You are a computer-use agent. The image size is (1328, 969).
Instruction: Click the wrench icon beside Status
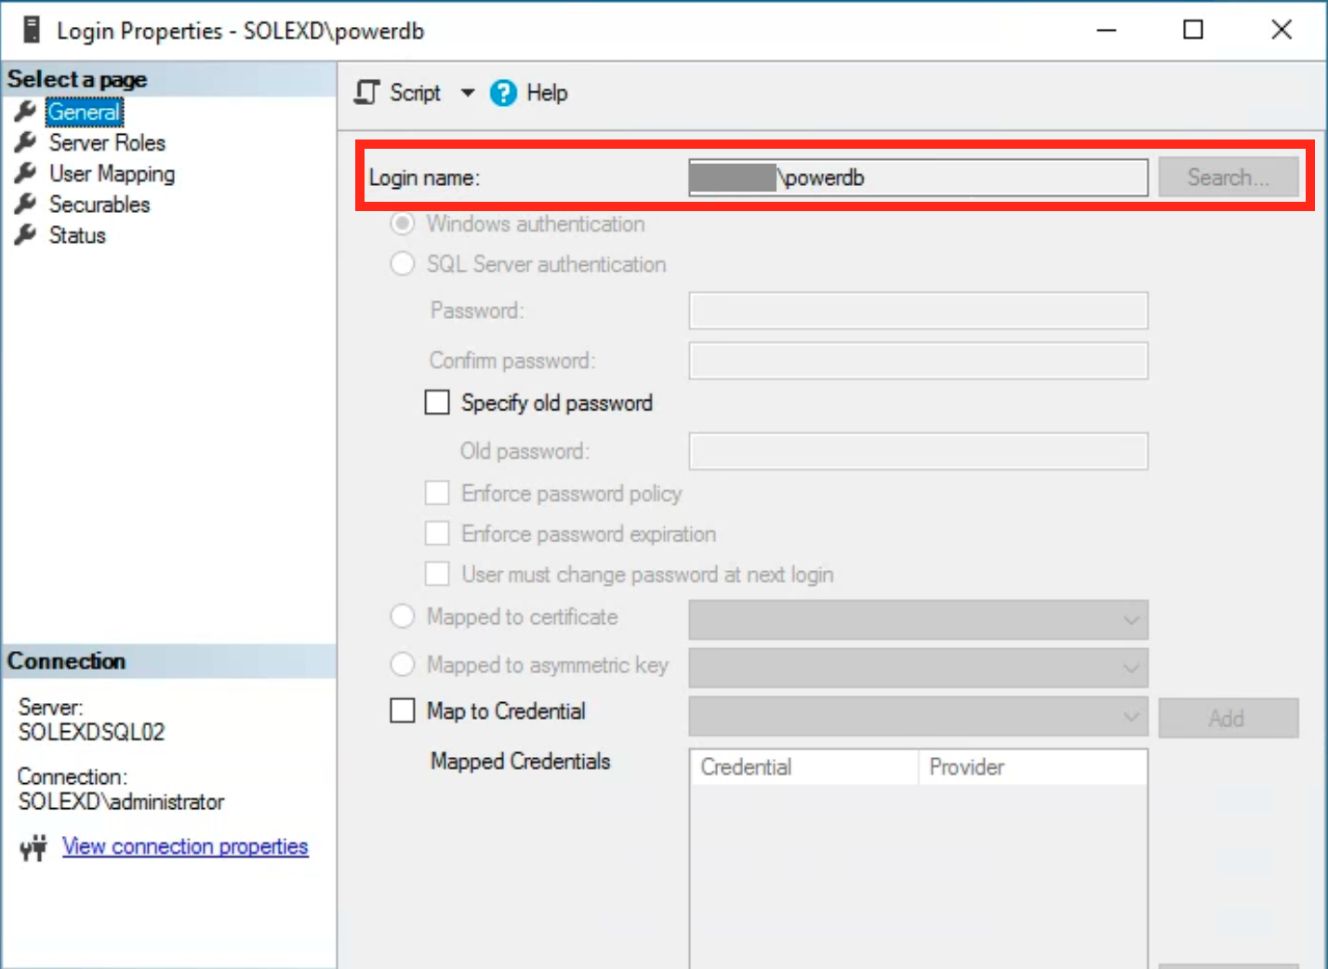pyautogui.click(x=25, y=234)
